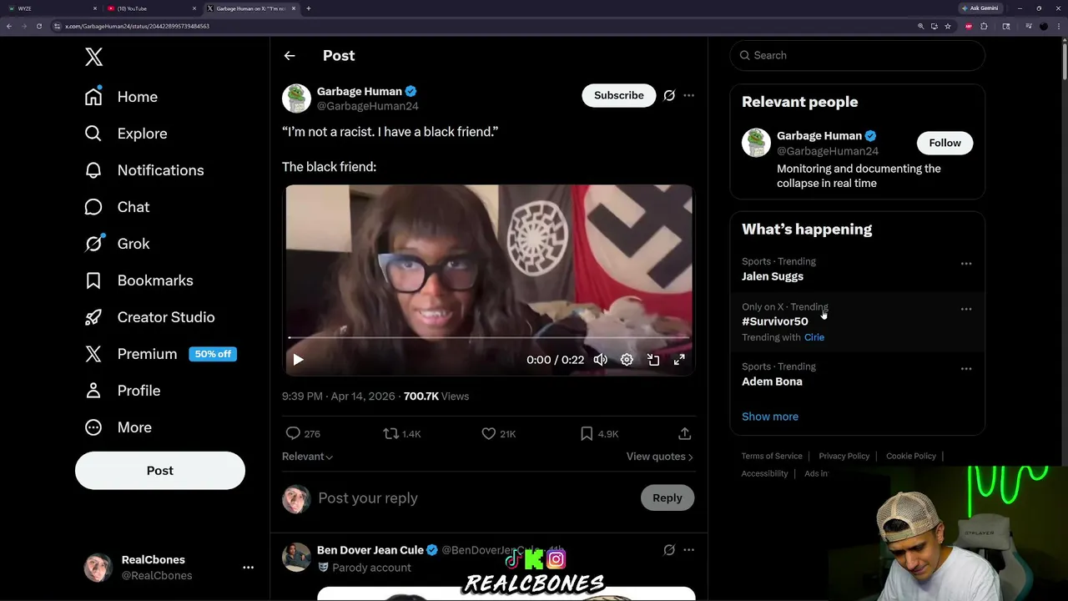Viewport: 1068px width, 601px height.
Task: Bookmark the post with 4.9K bookmarks
Action: pyautogui.click(x=599, y=434)
